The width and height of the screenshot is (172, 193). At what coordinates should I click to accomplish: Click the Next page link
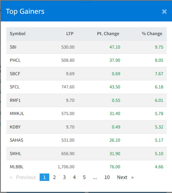click(x=125, y=177)
